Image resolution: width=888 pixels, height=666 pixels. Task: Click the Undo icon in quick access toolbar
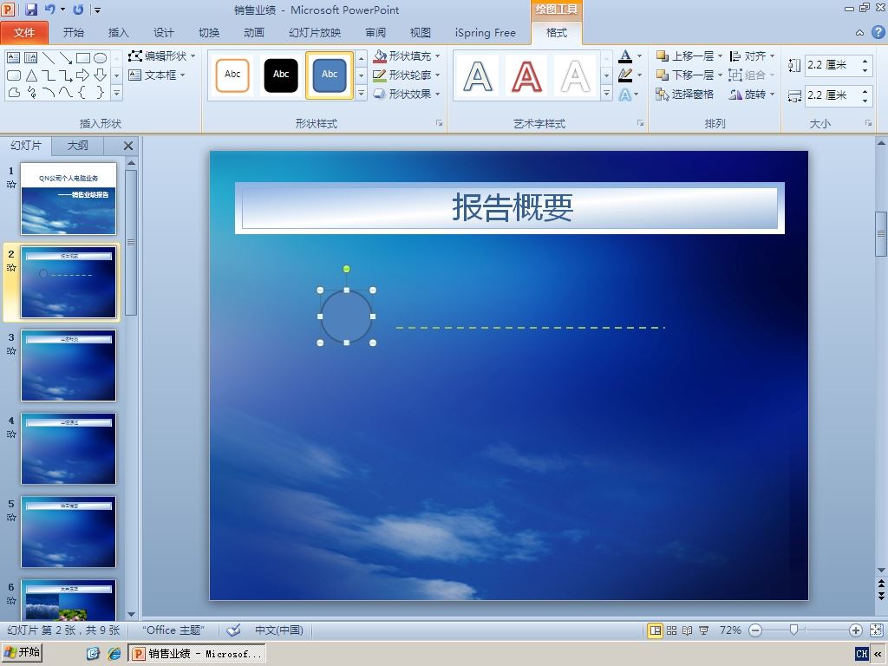tap(49, 10)
